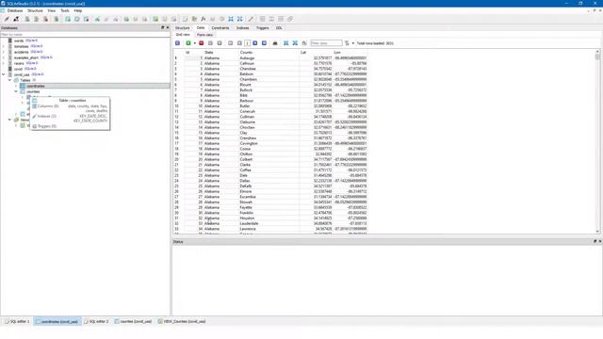Expand the examples_short database node
This screenshot has height=339, width=603.
(x=4, y=57)
